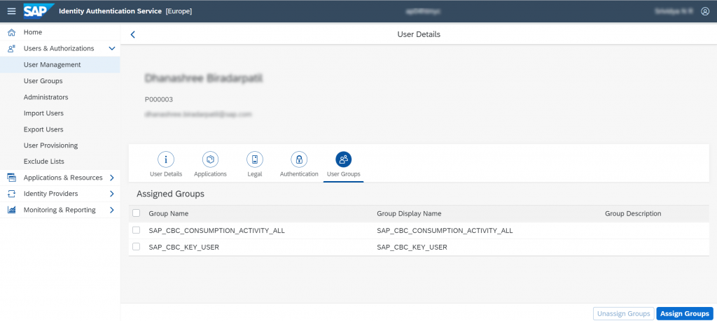Expand the Identity Providers chevron
Screen dimensions: 717x321
pos(111,194)
